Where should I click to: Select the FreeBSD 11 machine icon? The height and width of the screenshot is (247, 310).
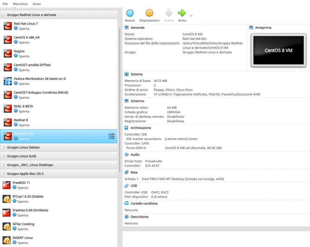[7, 185]
